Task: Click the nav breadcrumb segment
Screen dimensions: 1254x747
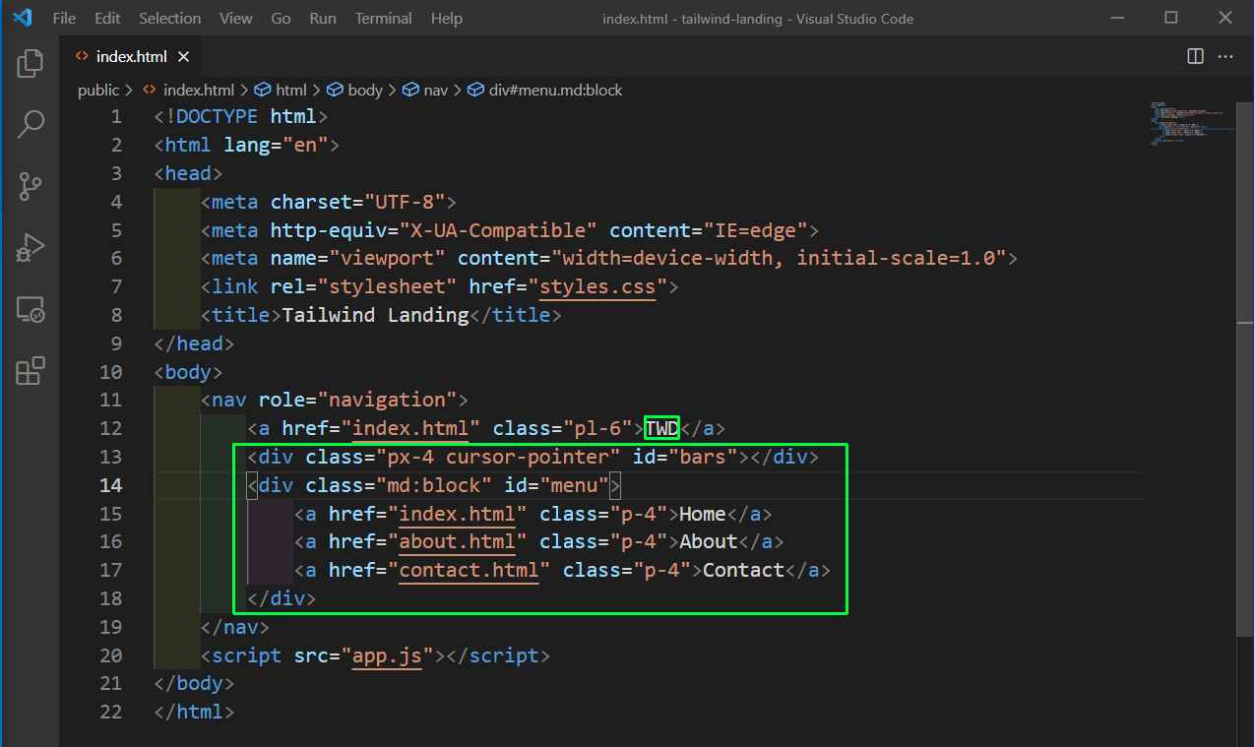Action: click(425, 90)
